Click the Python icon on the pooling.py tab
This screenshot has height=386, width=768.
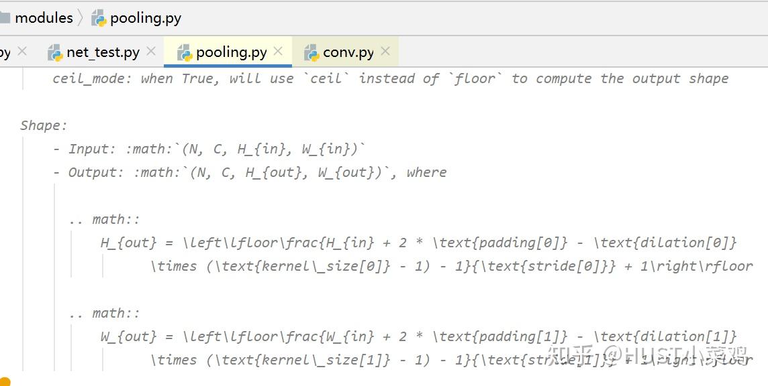click(185, 52)
